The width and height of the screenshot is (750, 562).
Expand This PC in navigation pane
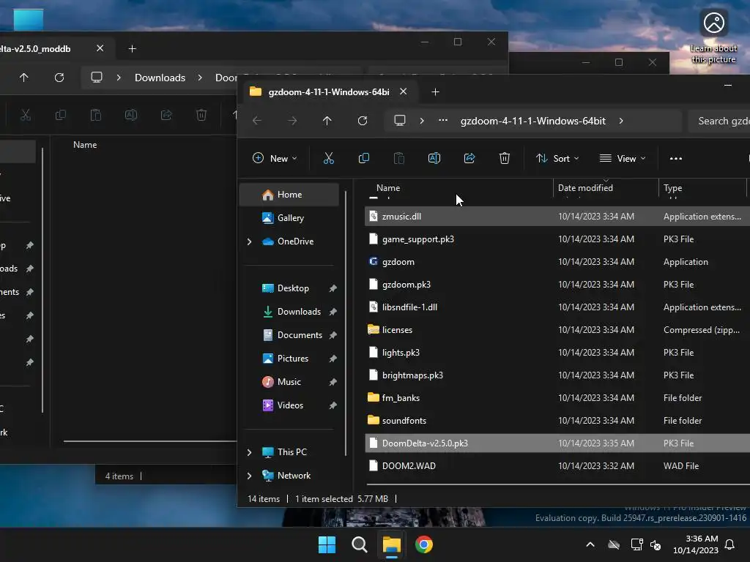249,452
